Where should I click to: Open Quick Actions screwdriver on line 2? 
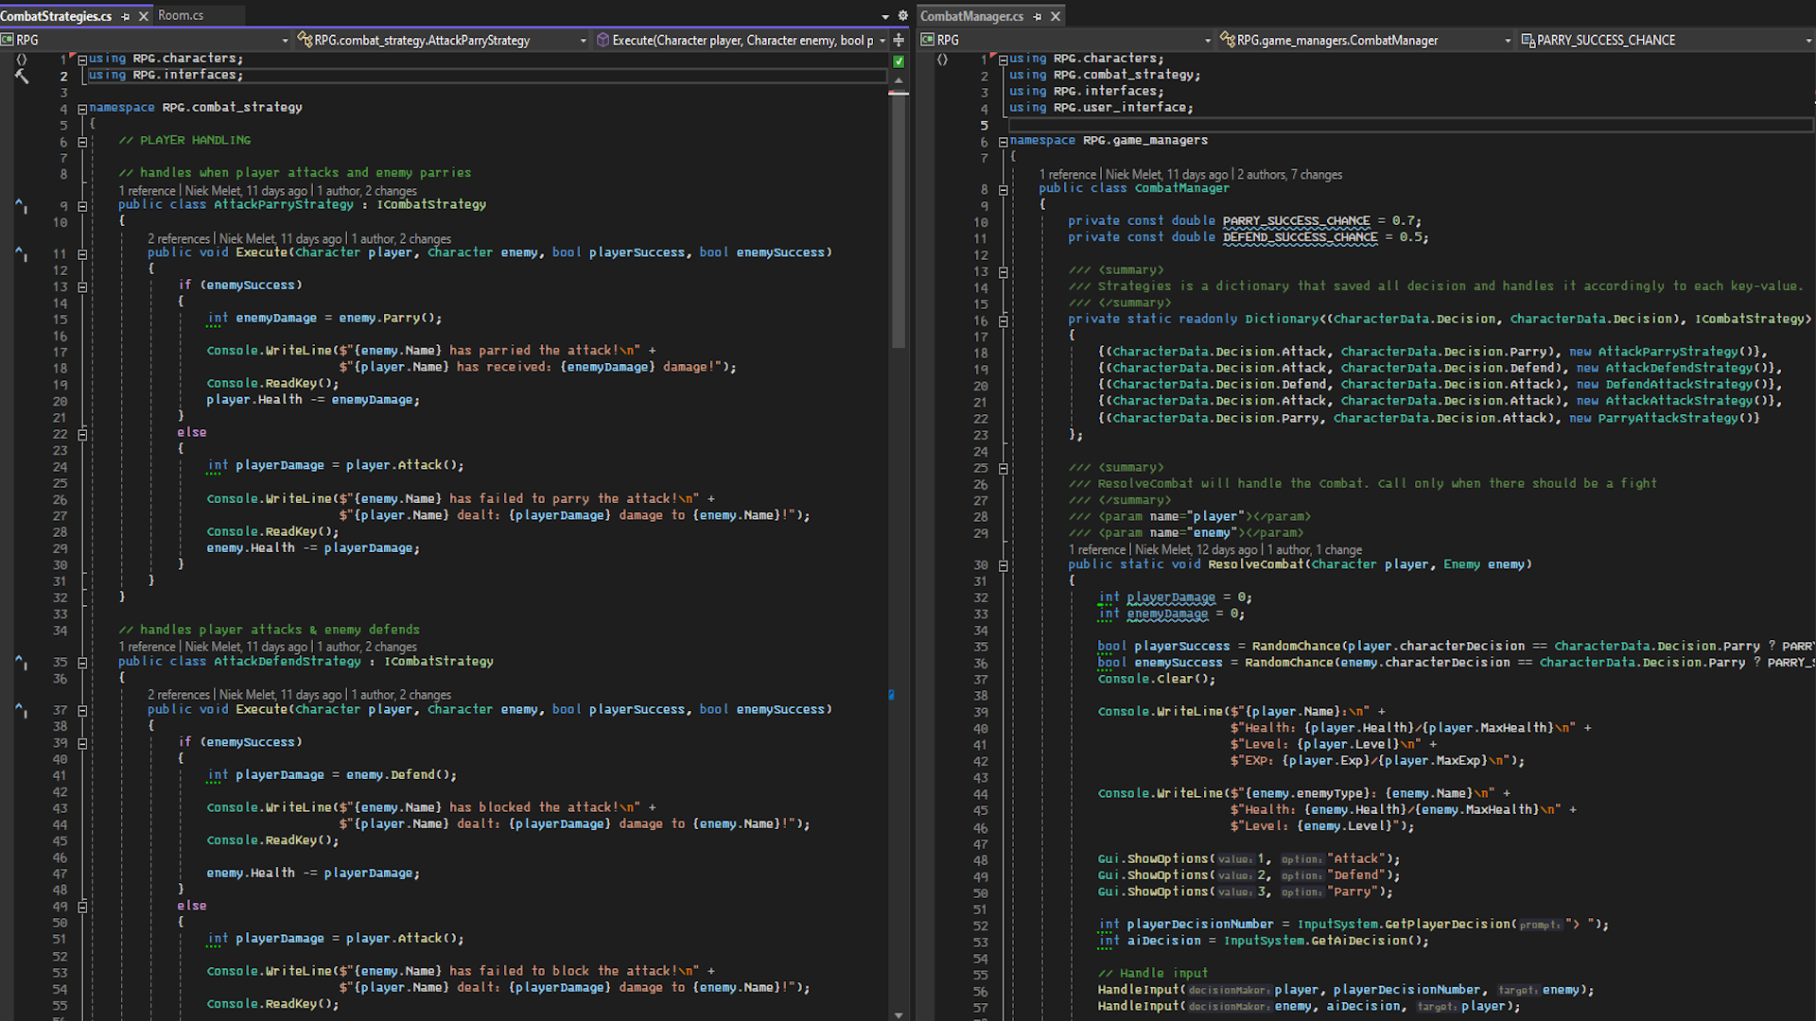[x=22, y=77]
